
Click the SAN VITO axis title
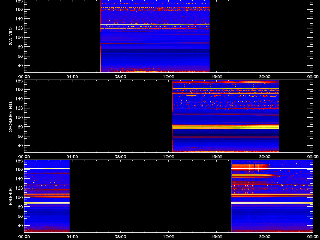tap(10, 36)
